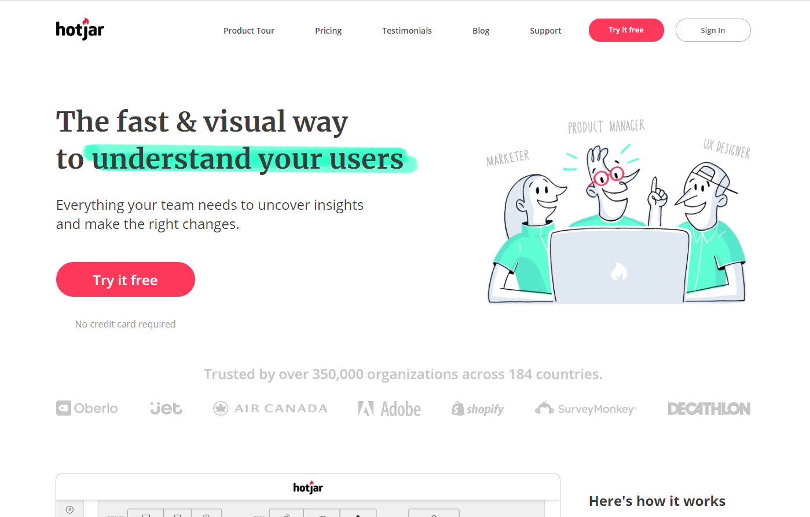Viewport: 810px width, 517px height.
Task: Click the 'Trusted by over 350,000 organizations' text
Action: (403, 374)
